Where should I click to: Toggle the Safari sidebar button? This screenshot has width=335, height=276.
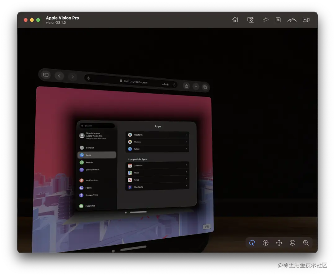46,75
